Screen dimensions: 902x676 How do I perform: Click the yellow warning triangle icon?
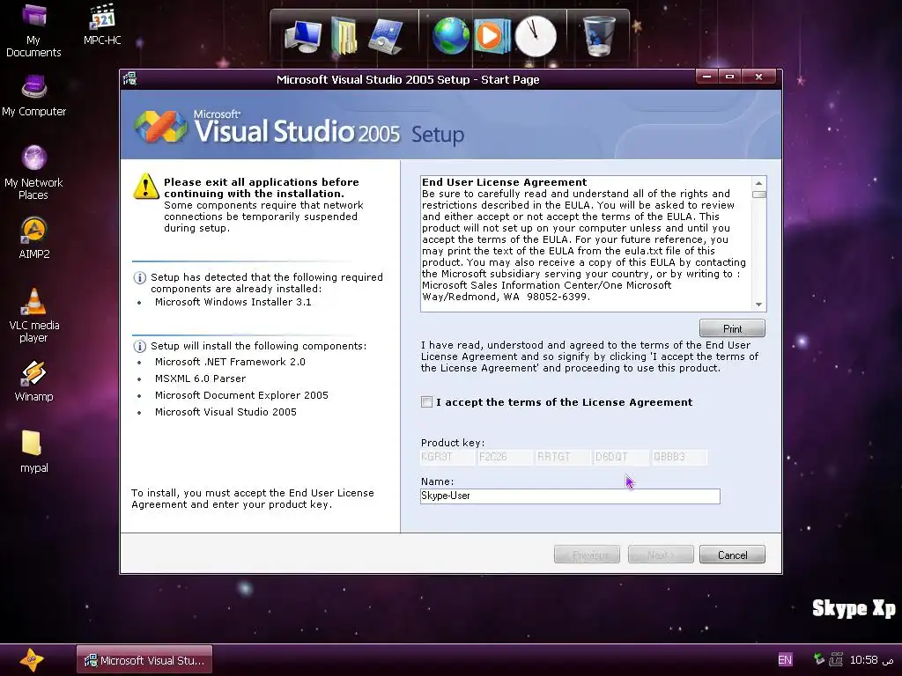tap(146, 187)
